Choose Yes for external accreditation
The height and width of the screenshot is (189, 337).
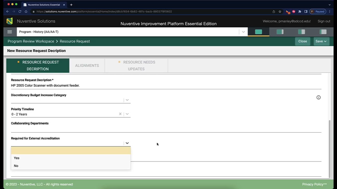[71, 158]
